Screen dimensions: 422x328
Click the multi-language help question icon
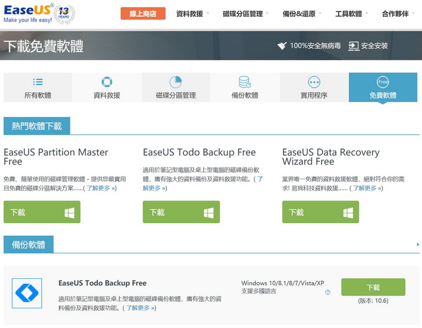328,292
